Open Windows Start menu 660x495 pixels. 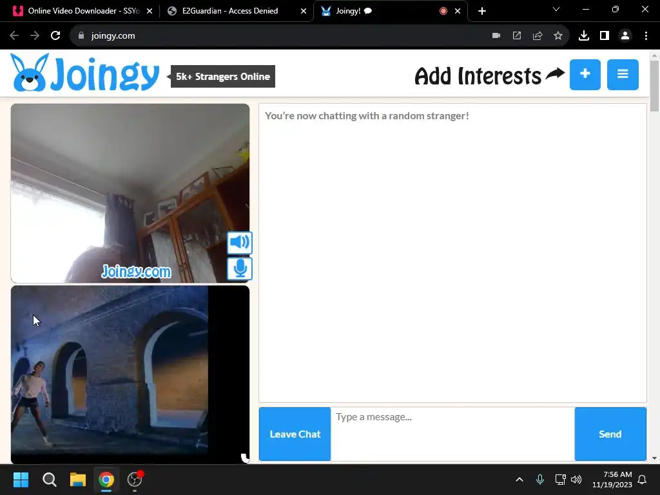pos(21,480)
